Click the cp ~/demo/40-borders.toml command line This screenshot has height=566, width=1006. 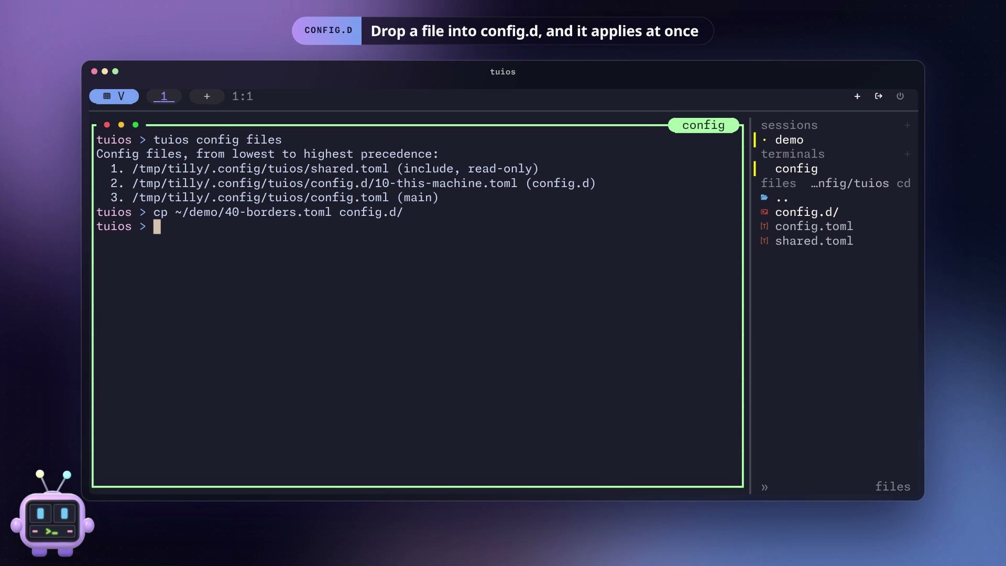(278, 212)
